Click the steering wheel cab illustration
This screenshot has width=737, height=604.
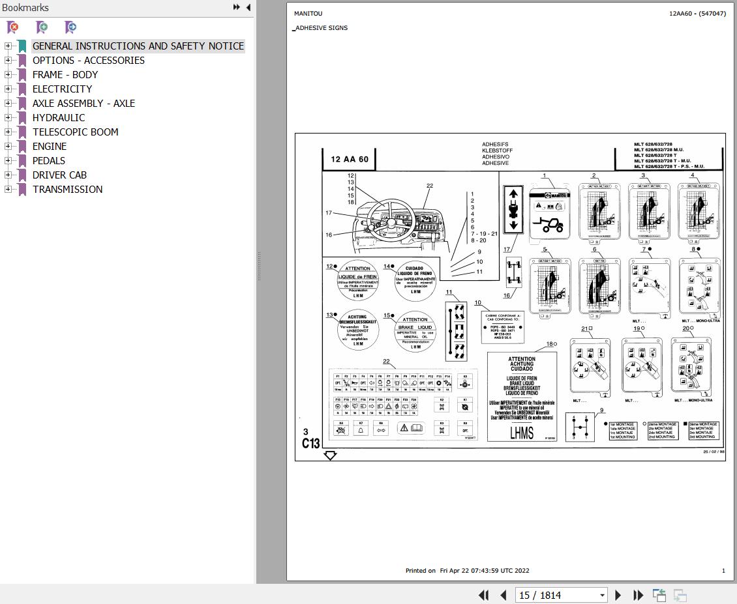click(x=400, y=225)
